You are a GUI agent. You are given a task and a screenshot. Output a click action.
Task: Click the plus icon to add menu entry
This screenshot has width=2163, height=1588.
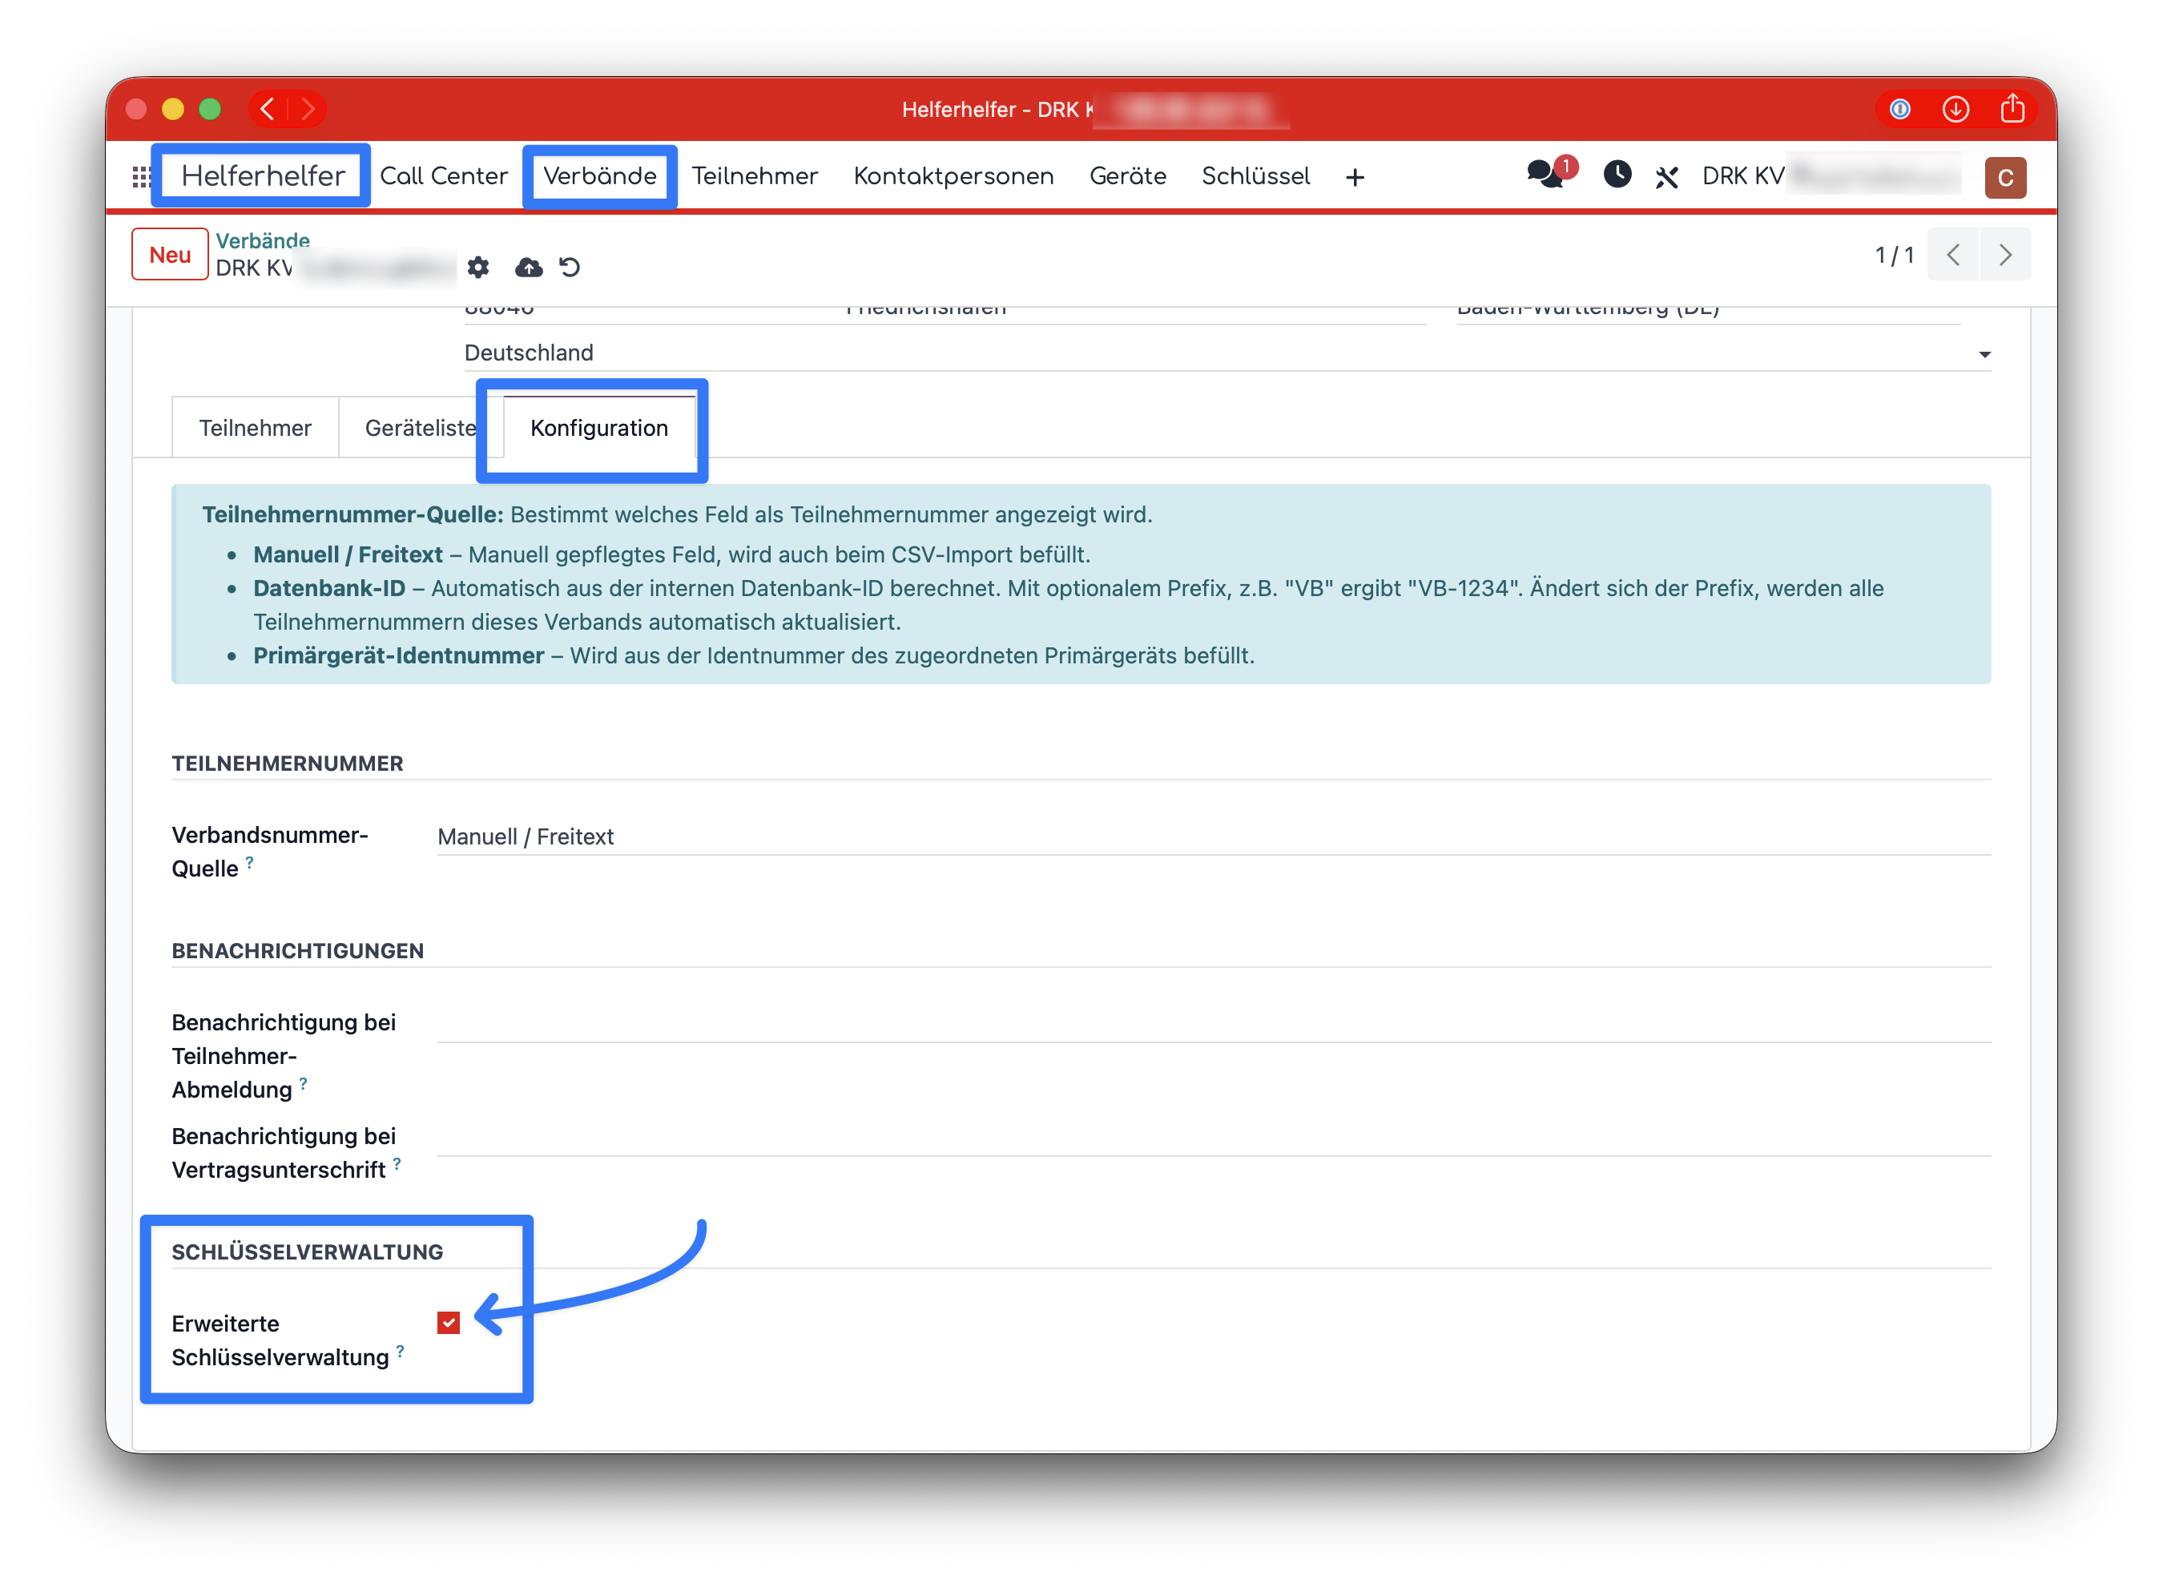1354,177
